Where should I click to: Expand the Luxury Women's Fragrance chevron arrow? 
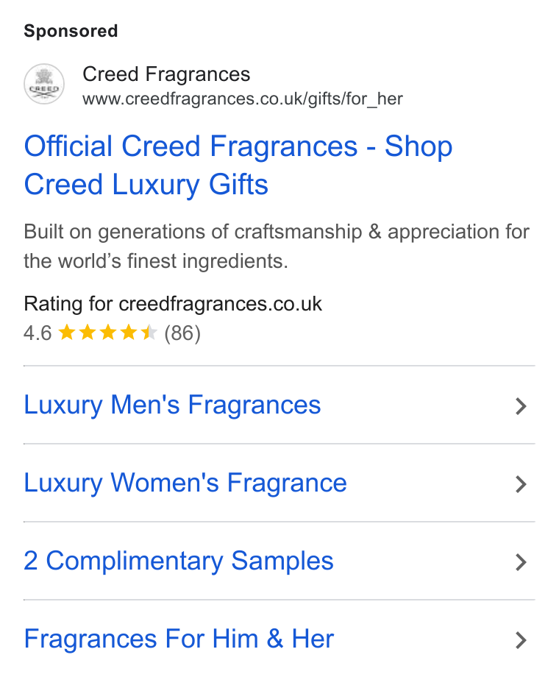pos(521,484)
